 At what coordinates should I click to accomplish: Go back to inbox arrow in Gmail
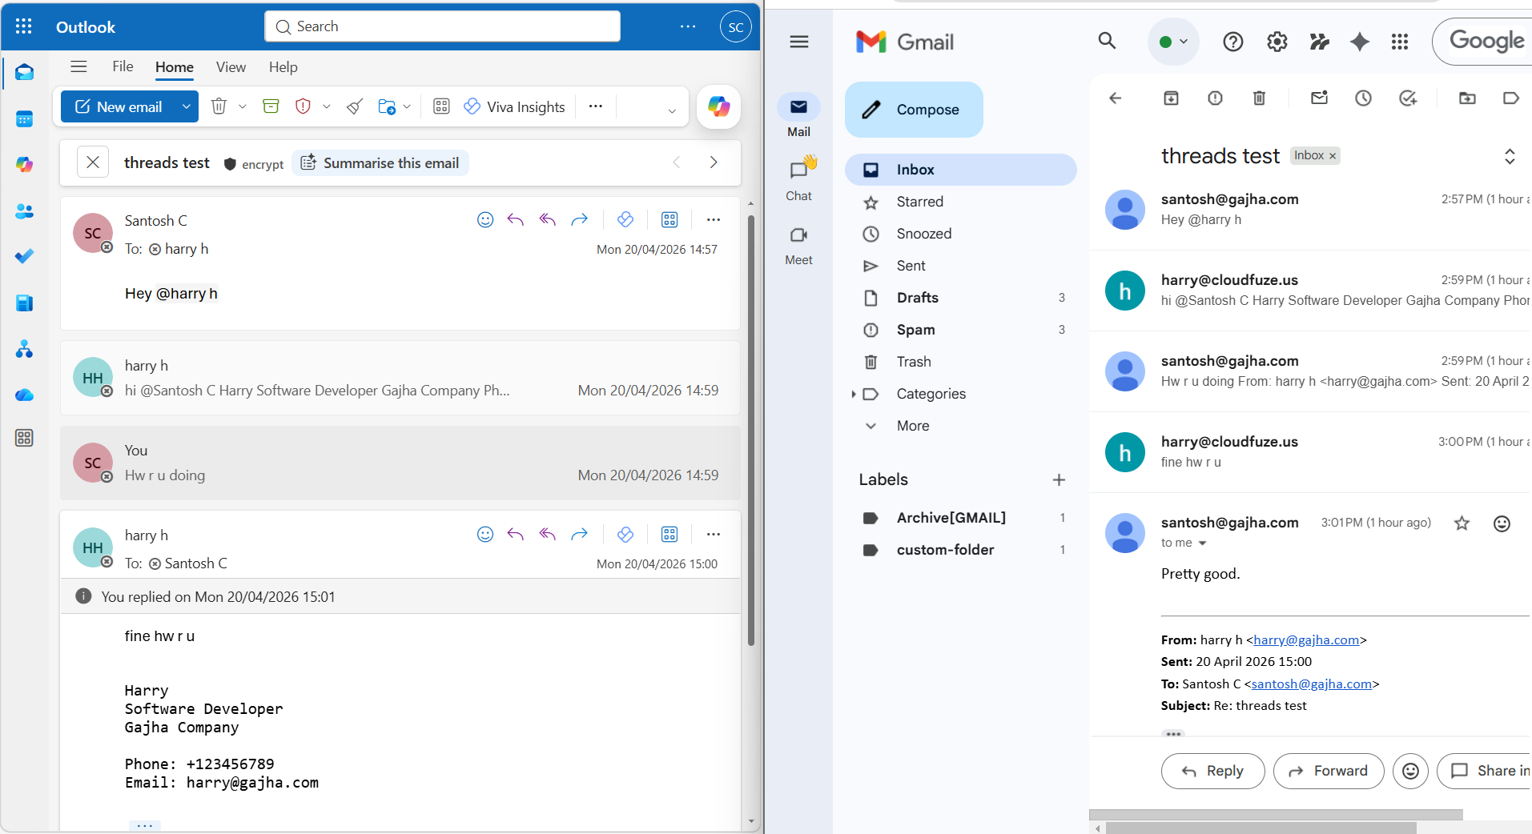(1115, 98)
